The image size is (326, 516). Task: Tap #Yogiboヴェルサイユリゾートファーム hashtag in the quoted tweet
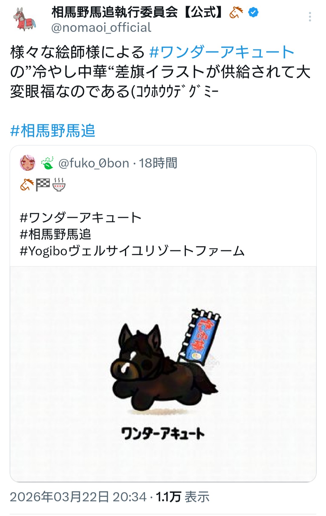132,251
